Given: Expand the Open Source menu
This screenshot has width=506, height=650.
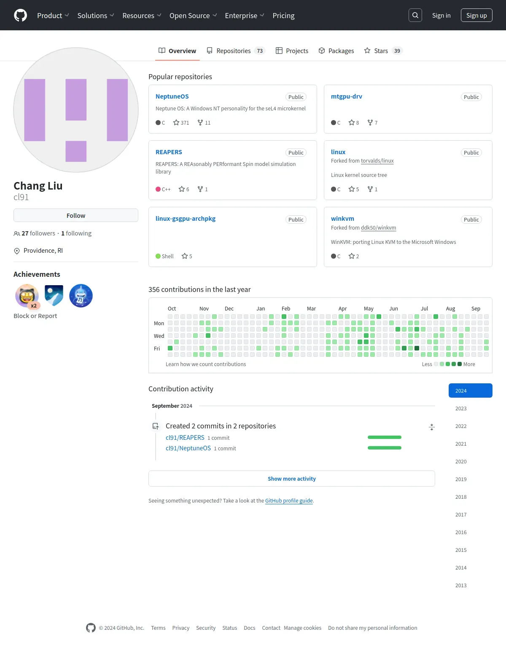Looking at the screenshot, I should tap(193, 16).
